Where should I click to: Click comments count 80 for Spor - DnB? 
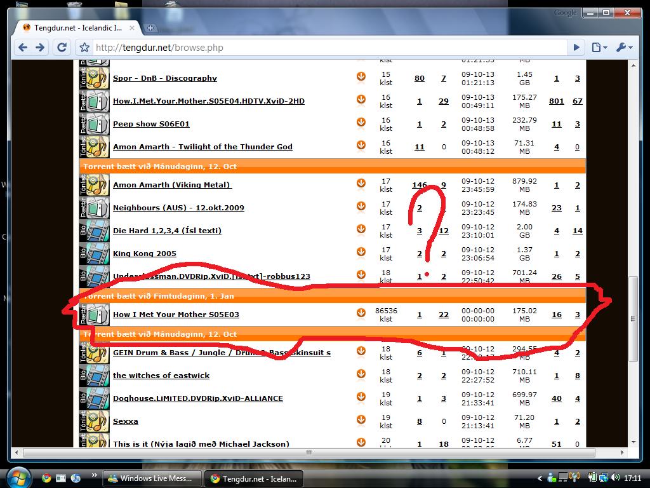[x=420, y=78]
